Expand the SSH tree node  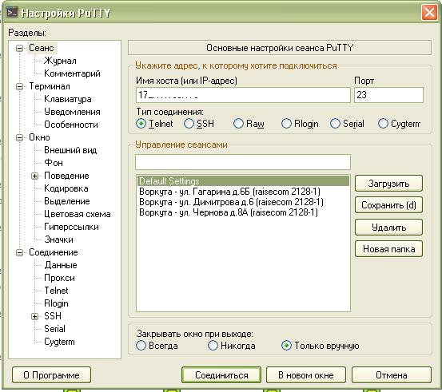pyautogui.click(x=34, y=316)
